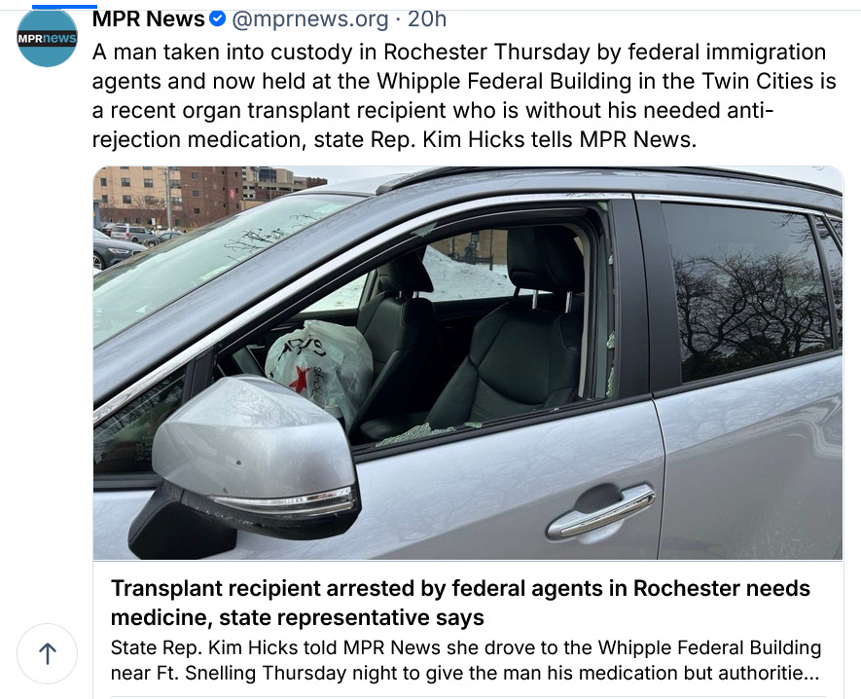
Task: Click the 20h post timestamp
Action: (427, 18)
